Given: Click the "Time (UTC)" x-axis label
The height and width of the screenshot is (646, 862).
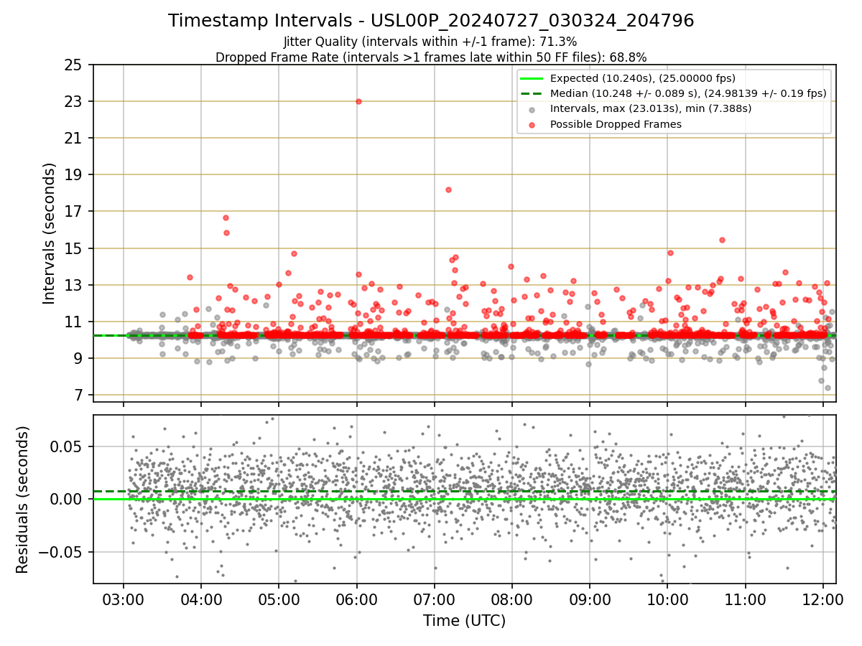Looking at the screenshot, I should click(464, 620).
